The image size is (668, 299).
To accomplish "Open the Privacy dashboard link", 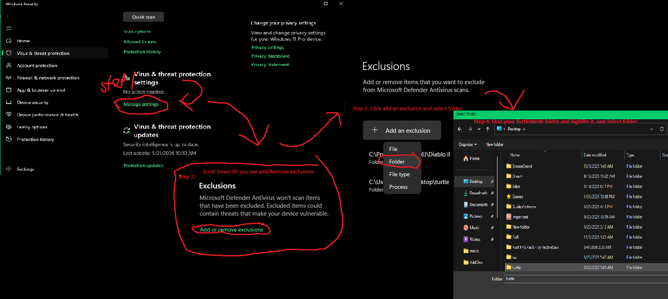I will tap(271, 56).
